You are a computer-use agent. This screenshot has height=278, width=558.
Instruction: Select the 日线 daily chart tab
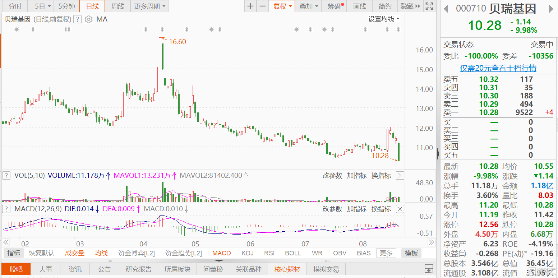(92, 6)
